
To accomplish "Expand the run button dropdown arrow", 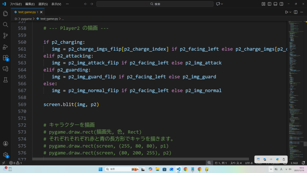I will (x=290, y=12).
